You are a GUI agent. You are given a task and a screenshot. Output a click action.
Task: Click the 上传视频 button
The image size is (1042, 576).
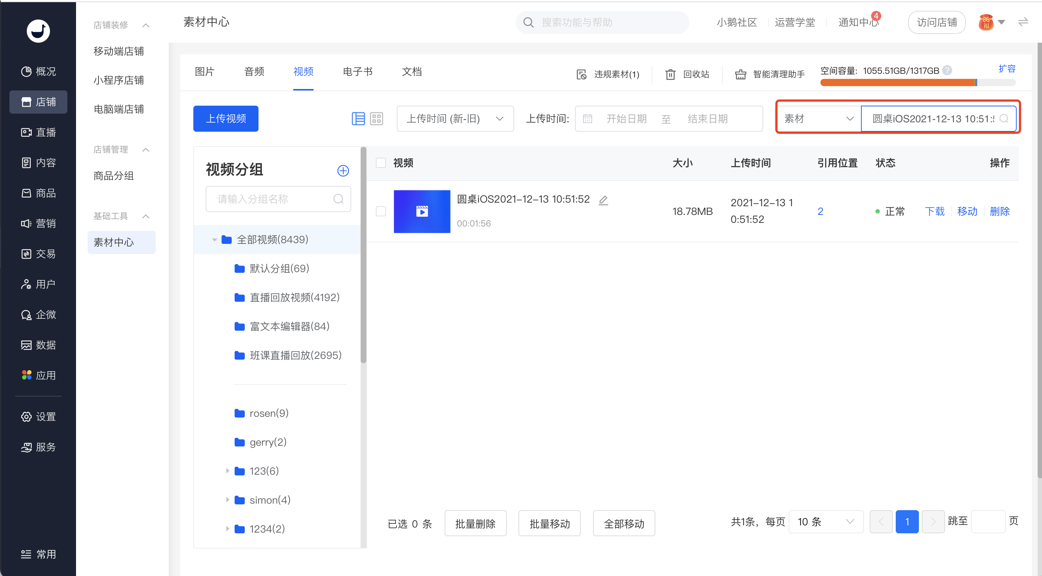(226, 118)
